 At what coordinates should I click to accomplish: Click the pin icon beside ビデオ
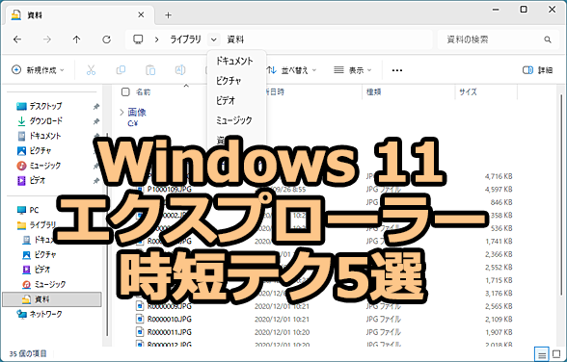click(96, 181)
